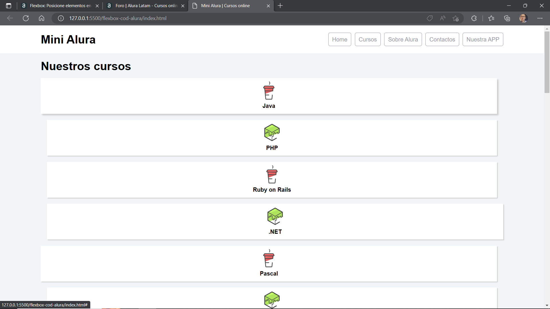Close the Foro Alura Latam tab
The height and width of the screenshot is (309, 550).
(x=183, y=6)
